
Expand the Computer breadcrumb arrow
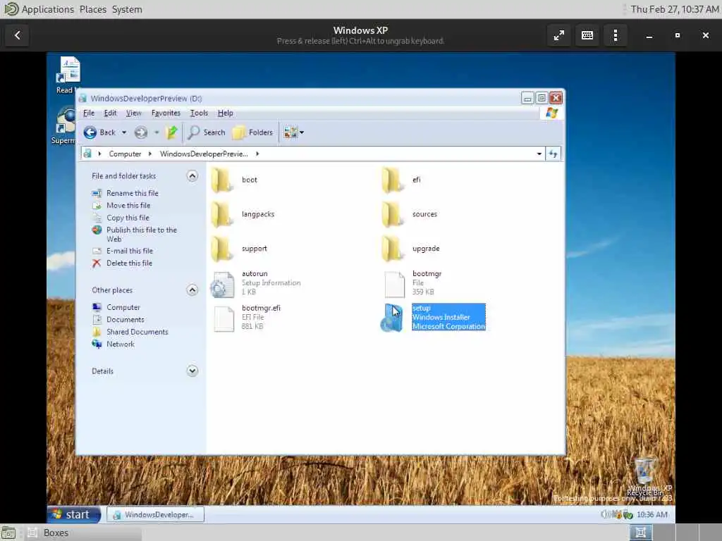(149, 154)
